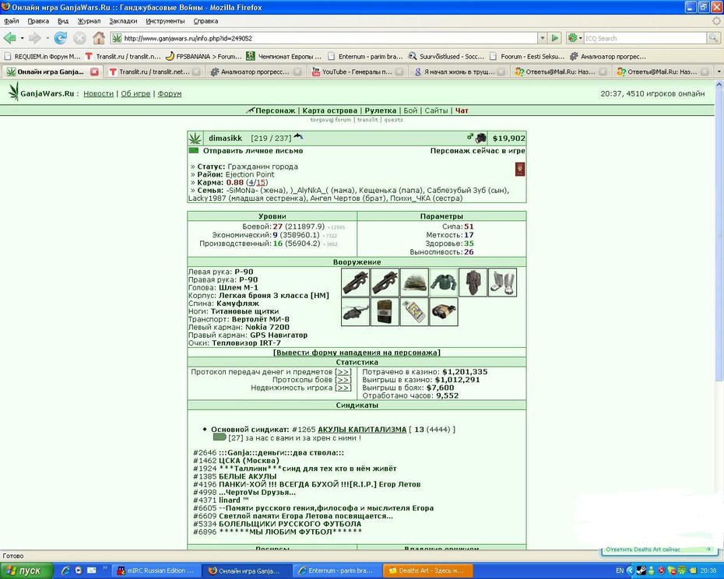Open the MI-8 helicopter item image
Image resolution: width=724 pixels, height=579 pixels.
coord(355,312)
